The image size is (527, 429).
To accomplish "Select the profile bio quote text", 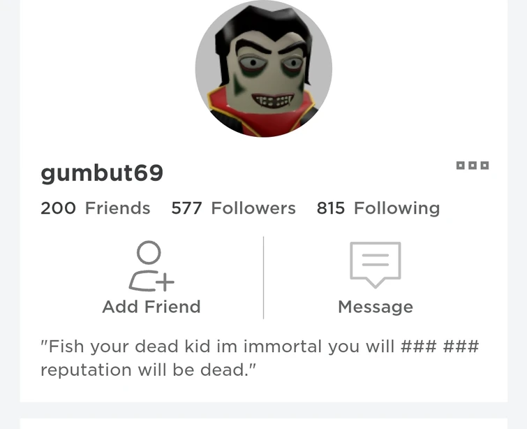I will (260, 358).
